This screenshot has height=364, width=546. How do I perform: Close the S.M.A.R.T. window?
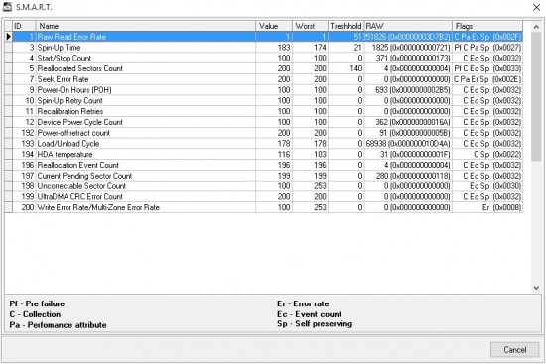[x=536, y=7]
